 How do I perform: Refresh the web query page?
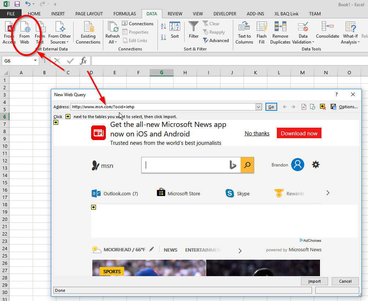313,107
